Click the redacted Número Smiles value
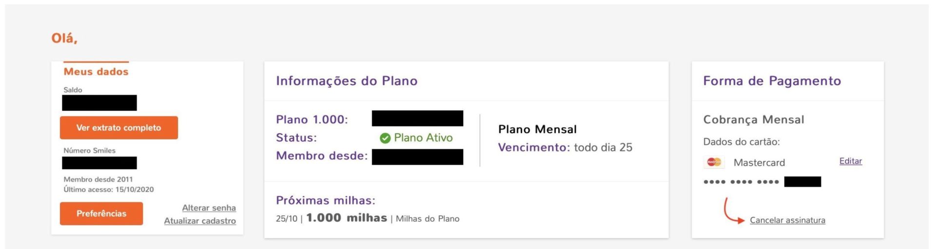This screenshot has width=936, height=249. (99, 163)
